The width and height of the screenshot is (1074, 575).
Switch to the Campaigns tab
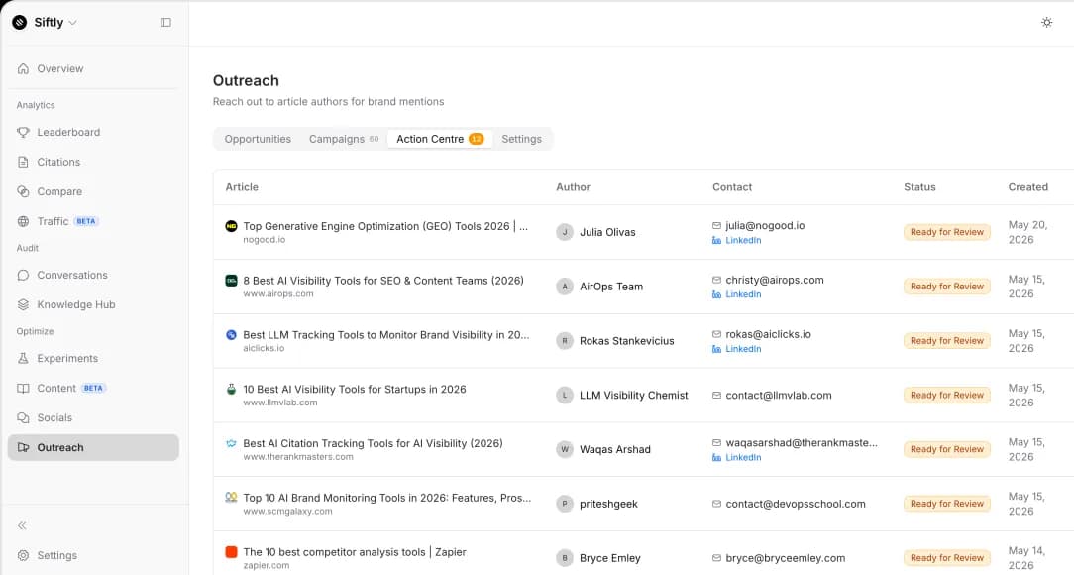point(344,139)
